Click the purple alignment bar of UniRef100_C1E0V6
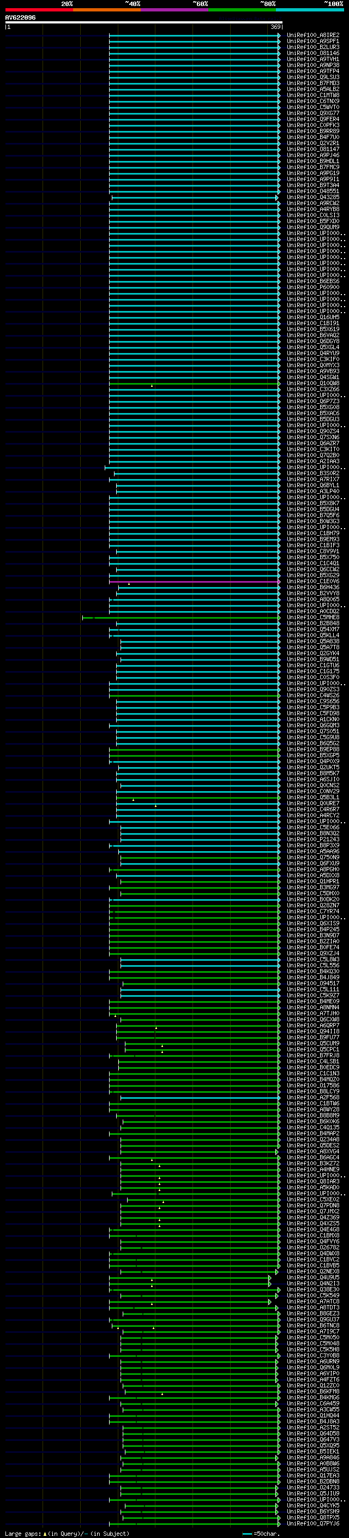349x1538 pixels. [195, 582]
